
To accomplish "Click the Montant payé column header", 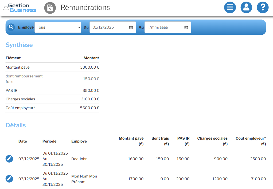I will click(x=131, y=138).
